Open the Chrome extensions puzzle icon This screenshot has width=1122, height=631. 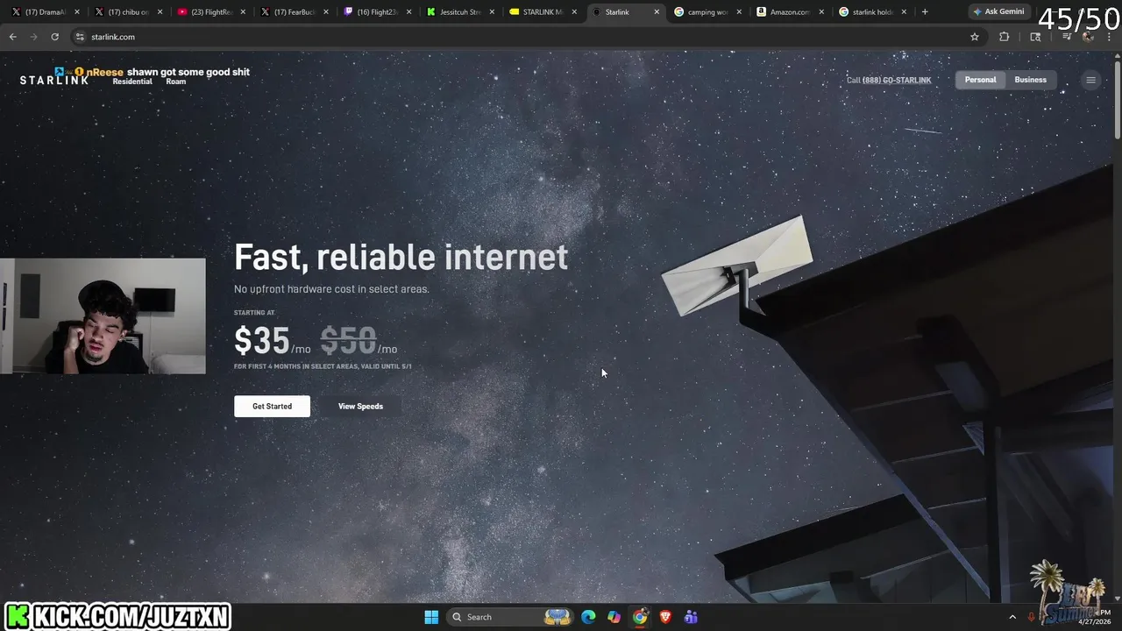(1005, 37)
